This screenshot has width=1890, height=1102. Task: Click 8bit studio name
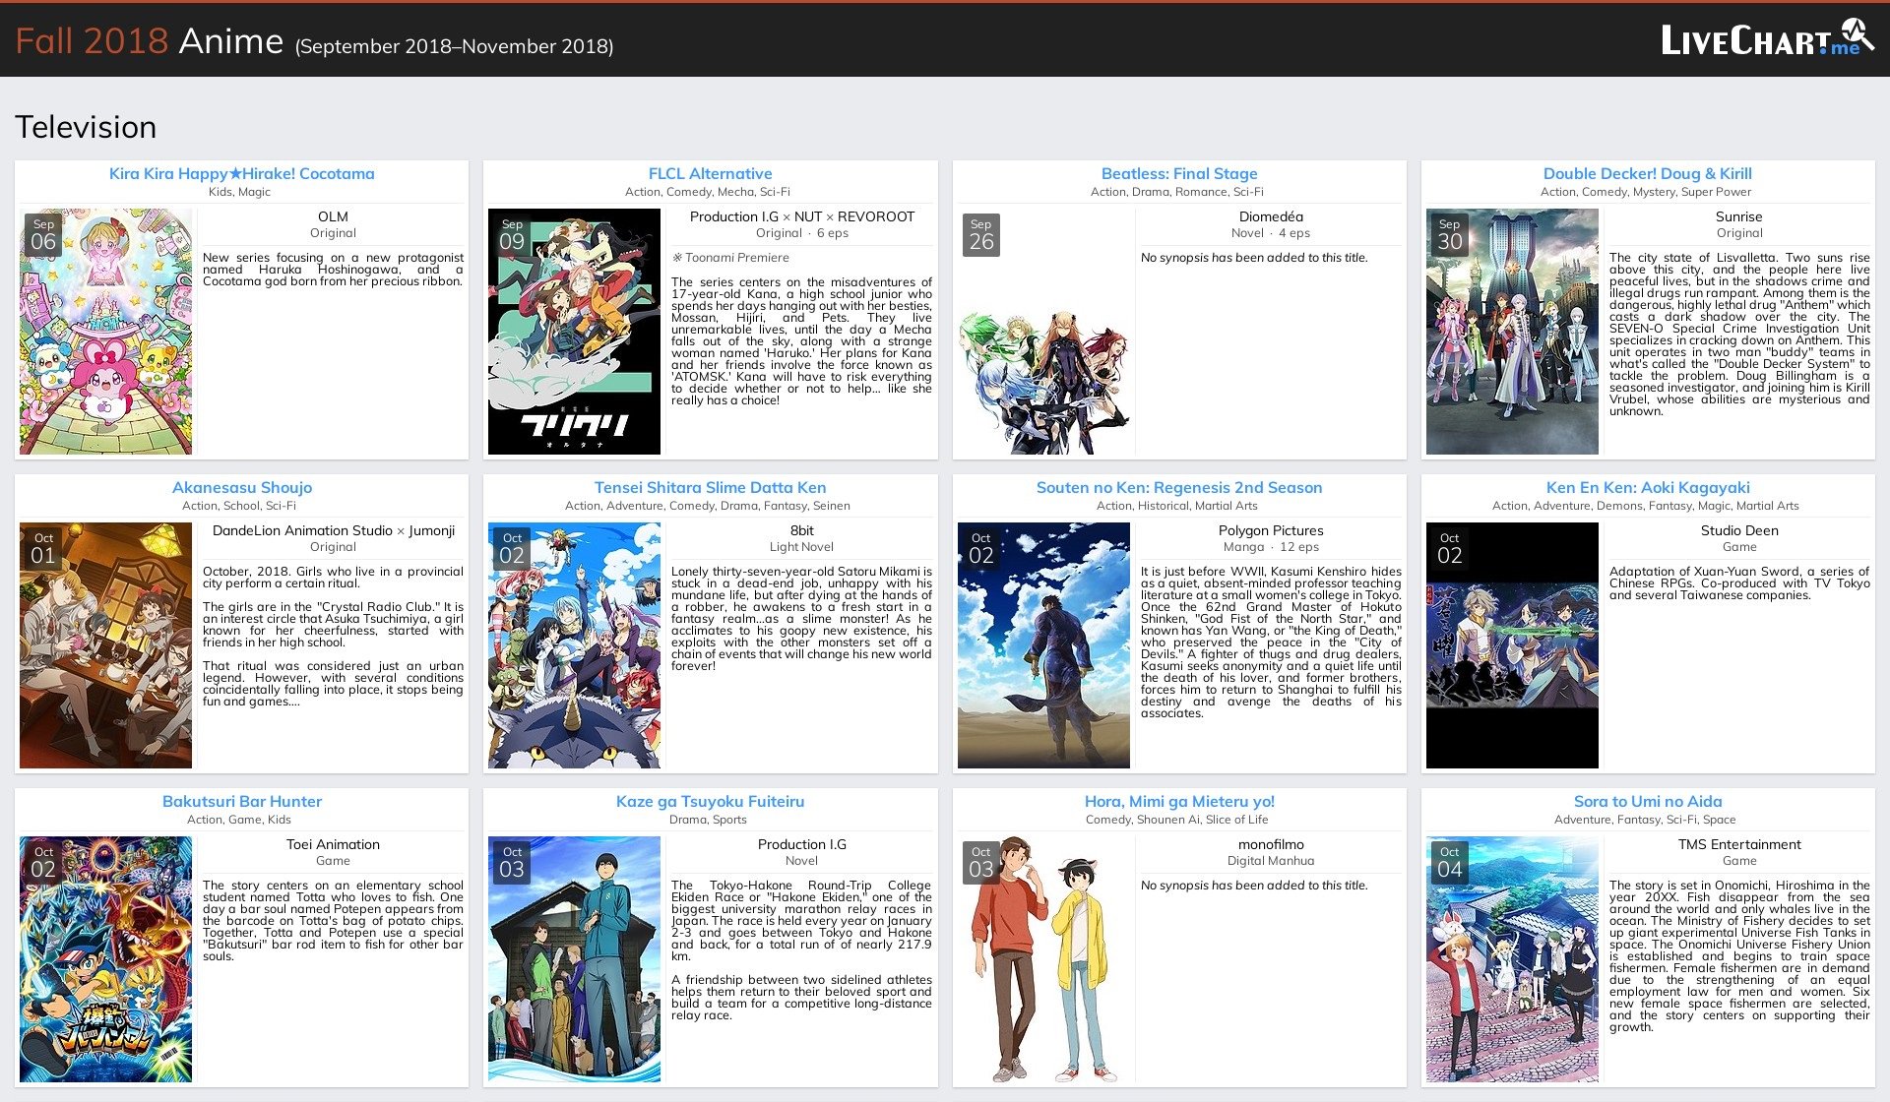tap(802, 530)
